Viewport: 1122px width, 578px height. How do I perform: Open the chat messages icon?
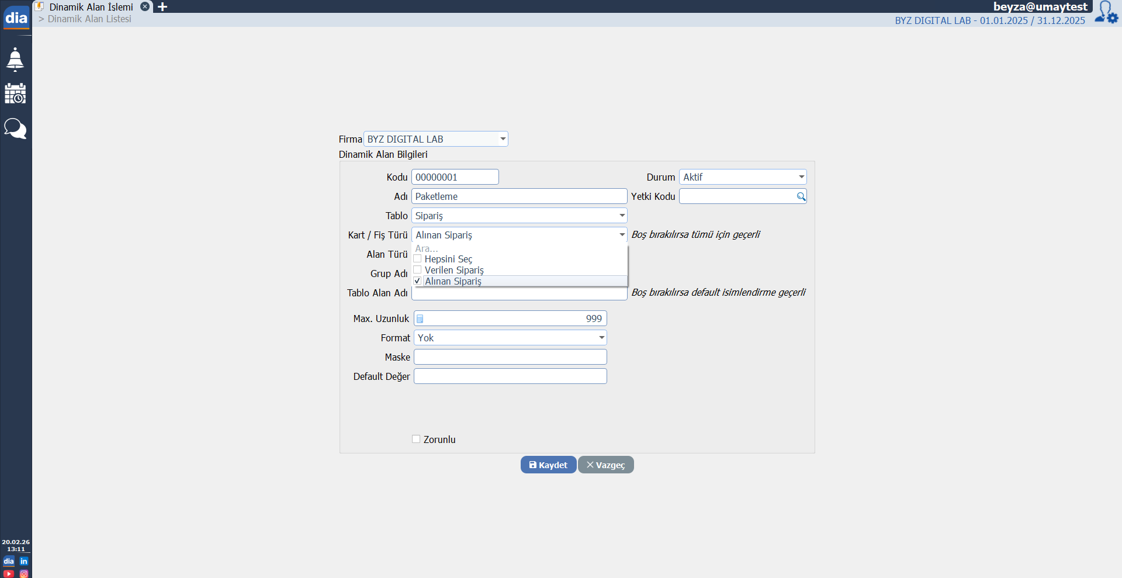pos(15,129)
